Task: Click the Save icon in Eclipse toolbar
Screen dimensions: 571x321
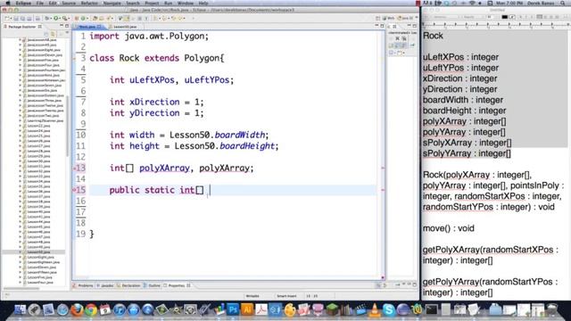Action: click(16, 18)
